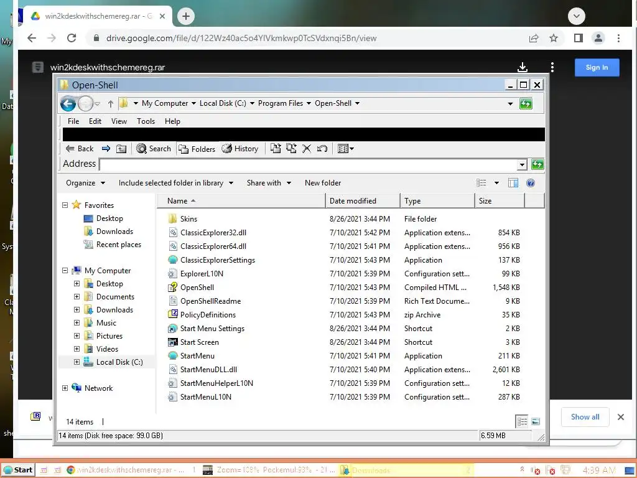
Task: Click inside the Address input field
Action: pyautogui.click(x=309, y=164)
